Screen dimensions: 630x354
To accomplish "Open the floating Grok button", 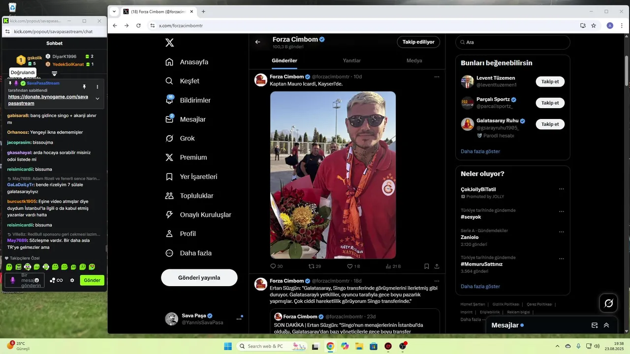I will coord(609,303).
